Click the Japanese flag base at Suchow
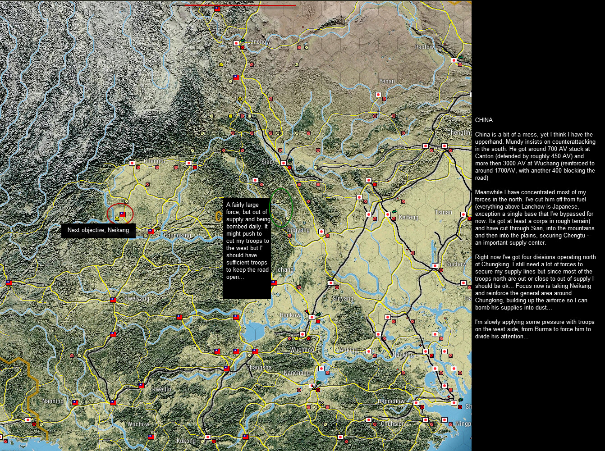The width and height of the screenshot is (605, 451). click(435, 266)
